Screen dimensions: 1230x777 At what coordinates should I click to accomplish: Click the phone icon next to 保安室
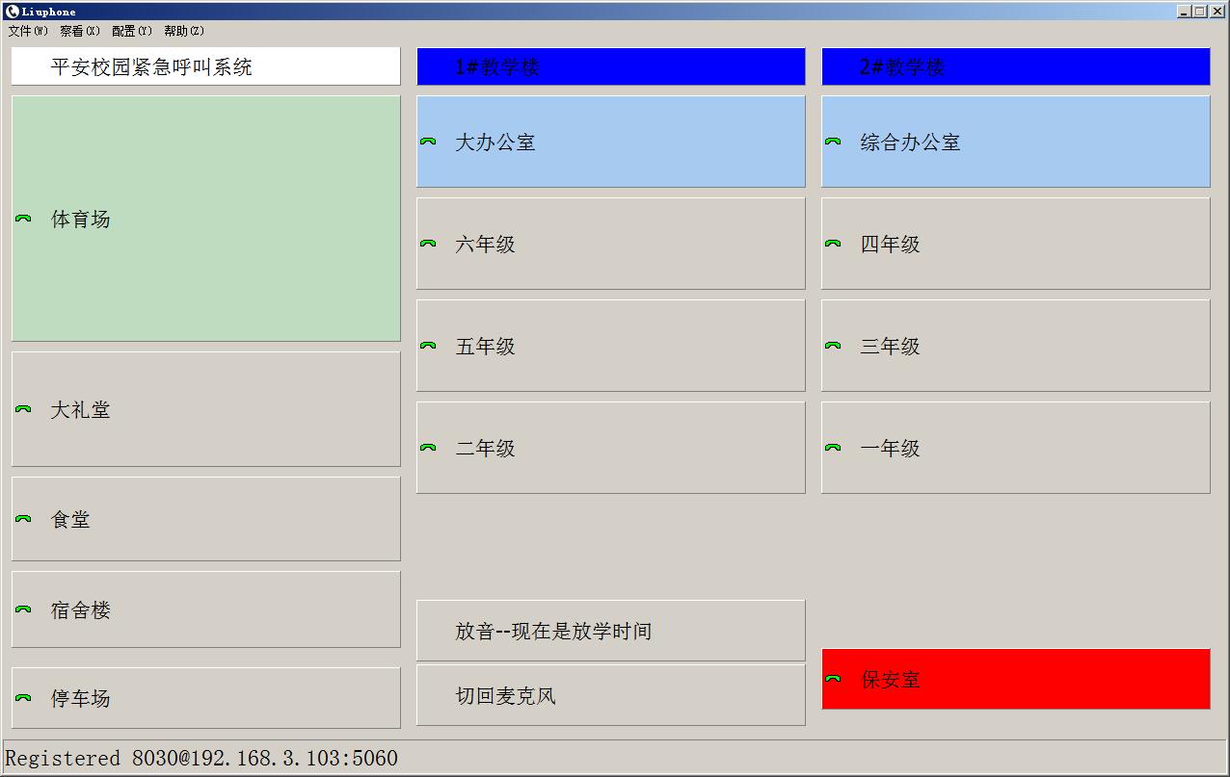pos(833,679)
